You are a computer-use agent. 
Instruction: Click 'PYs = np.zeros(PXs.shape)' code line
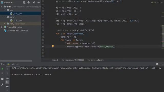click(x=71, y=24)
